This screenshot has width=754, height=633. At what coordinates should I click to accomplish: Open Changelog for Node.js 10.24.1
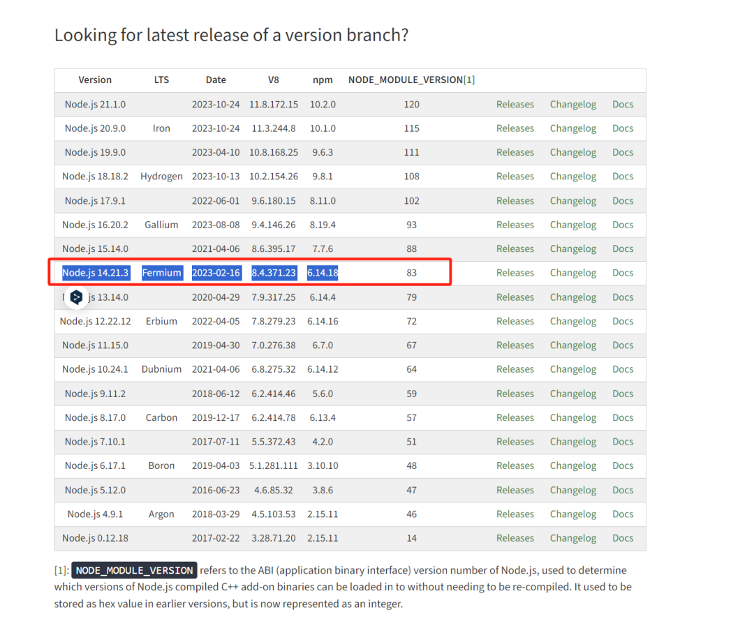tap(573, 370)
